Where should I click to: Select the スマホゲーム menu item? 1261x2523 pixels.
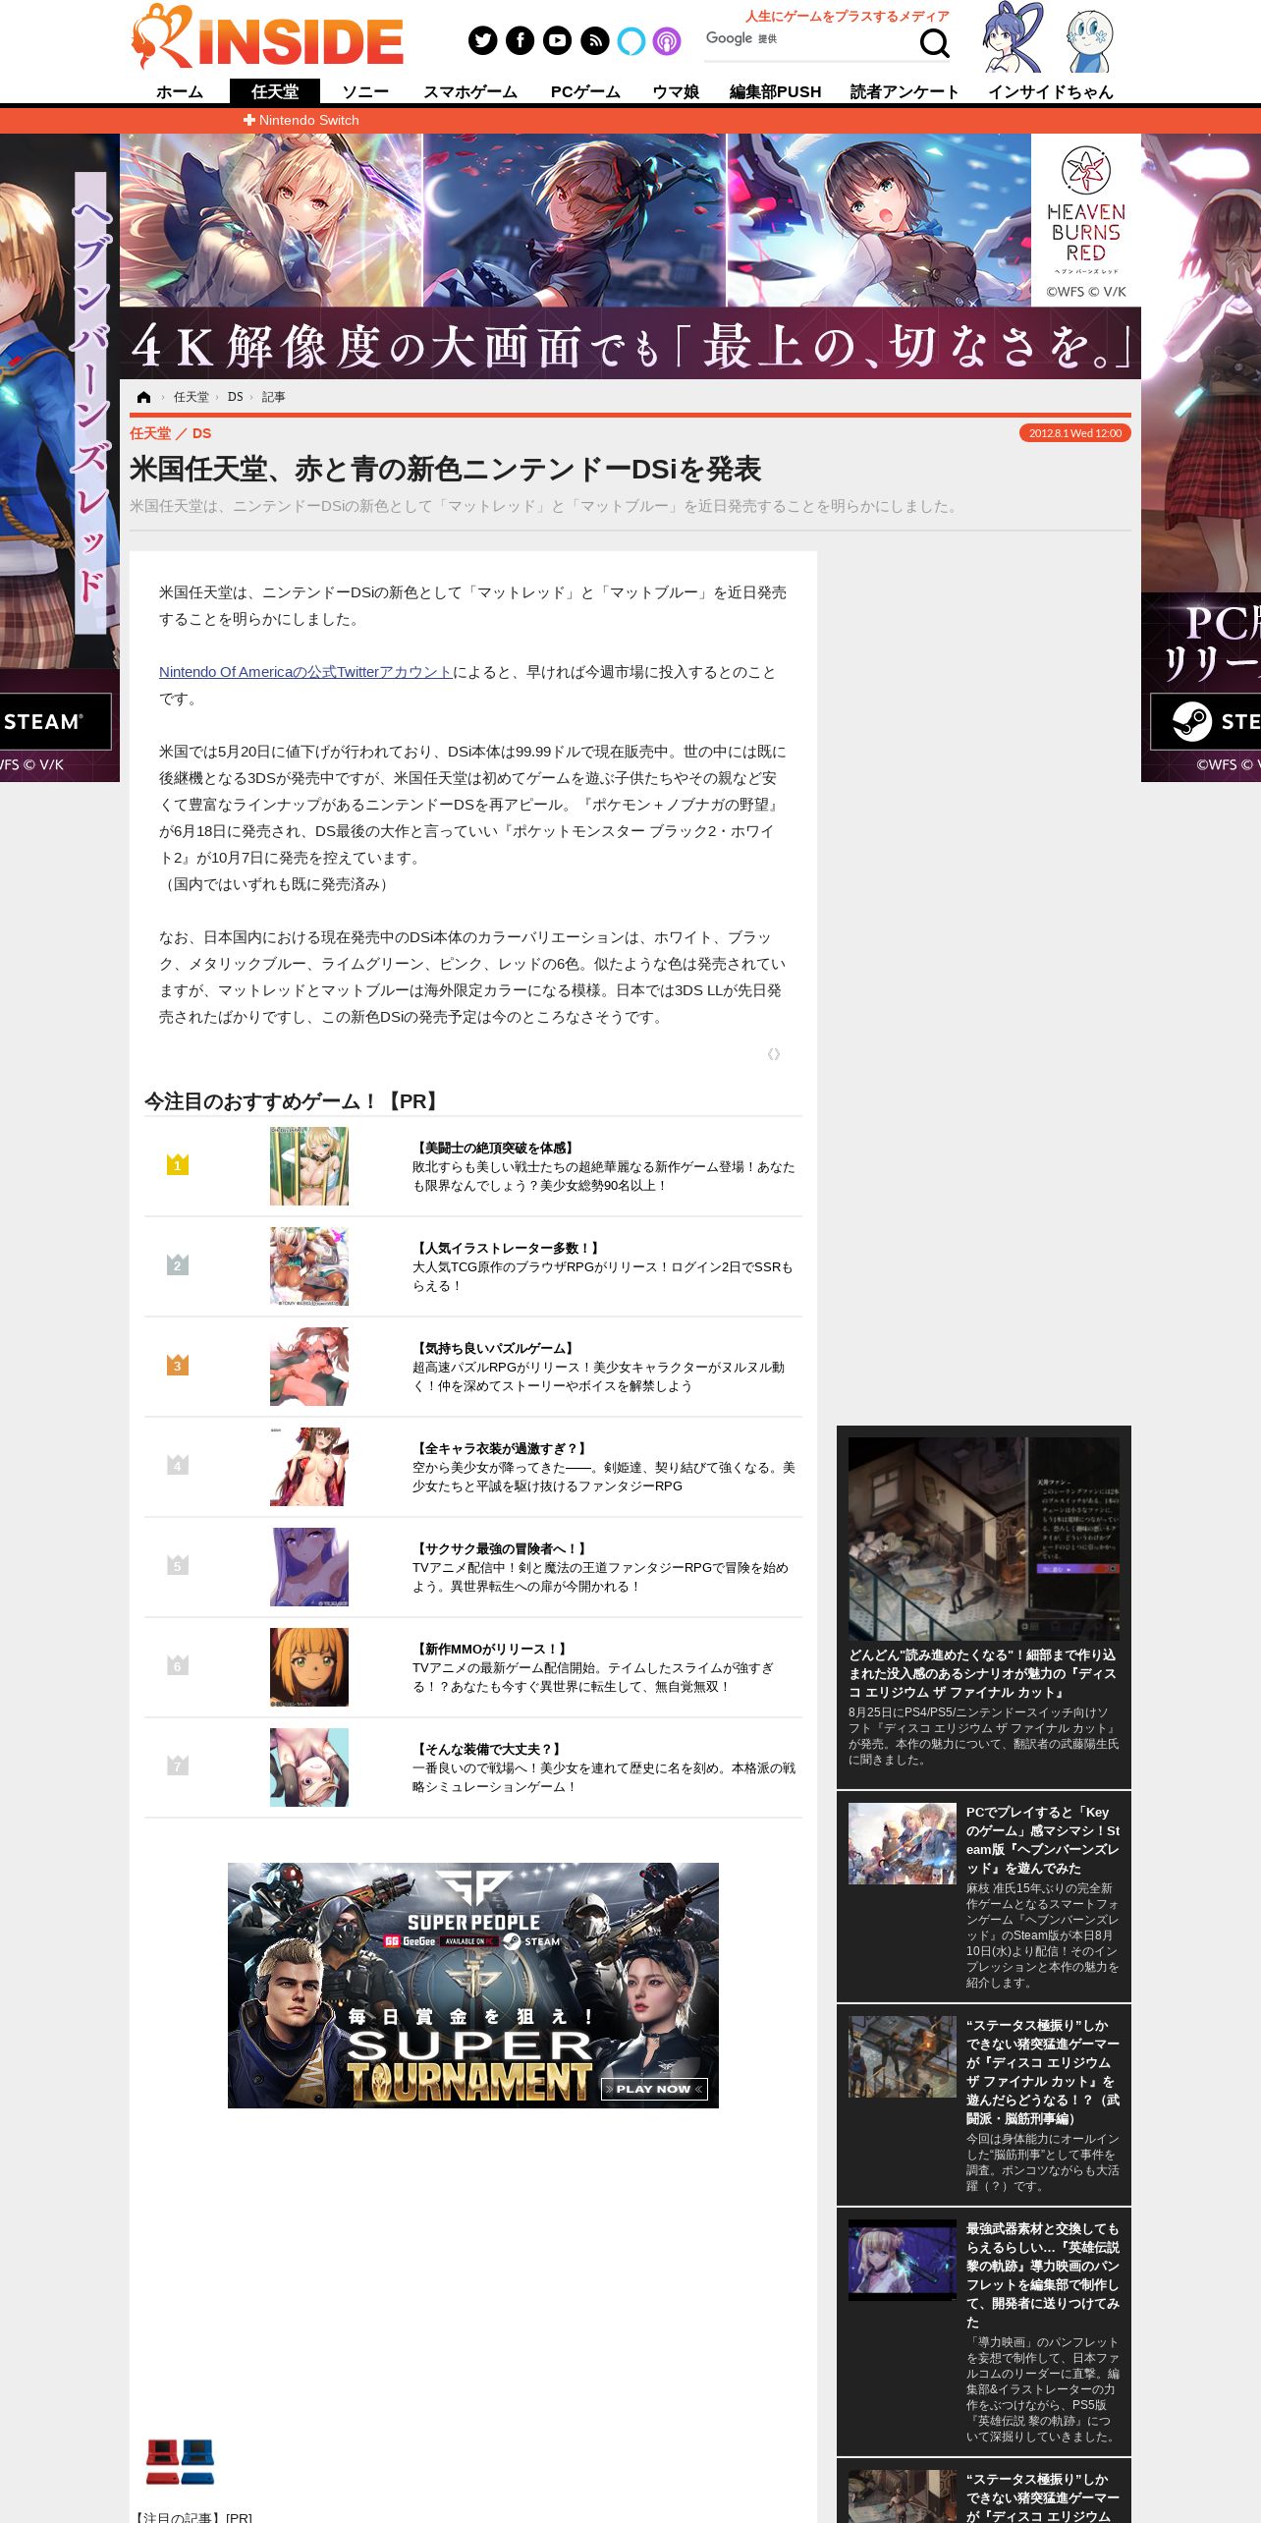(470, 91)
